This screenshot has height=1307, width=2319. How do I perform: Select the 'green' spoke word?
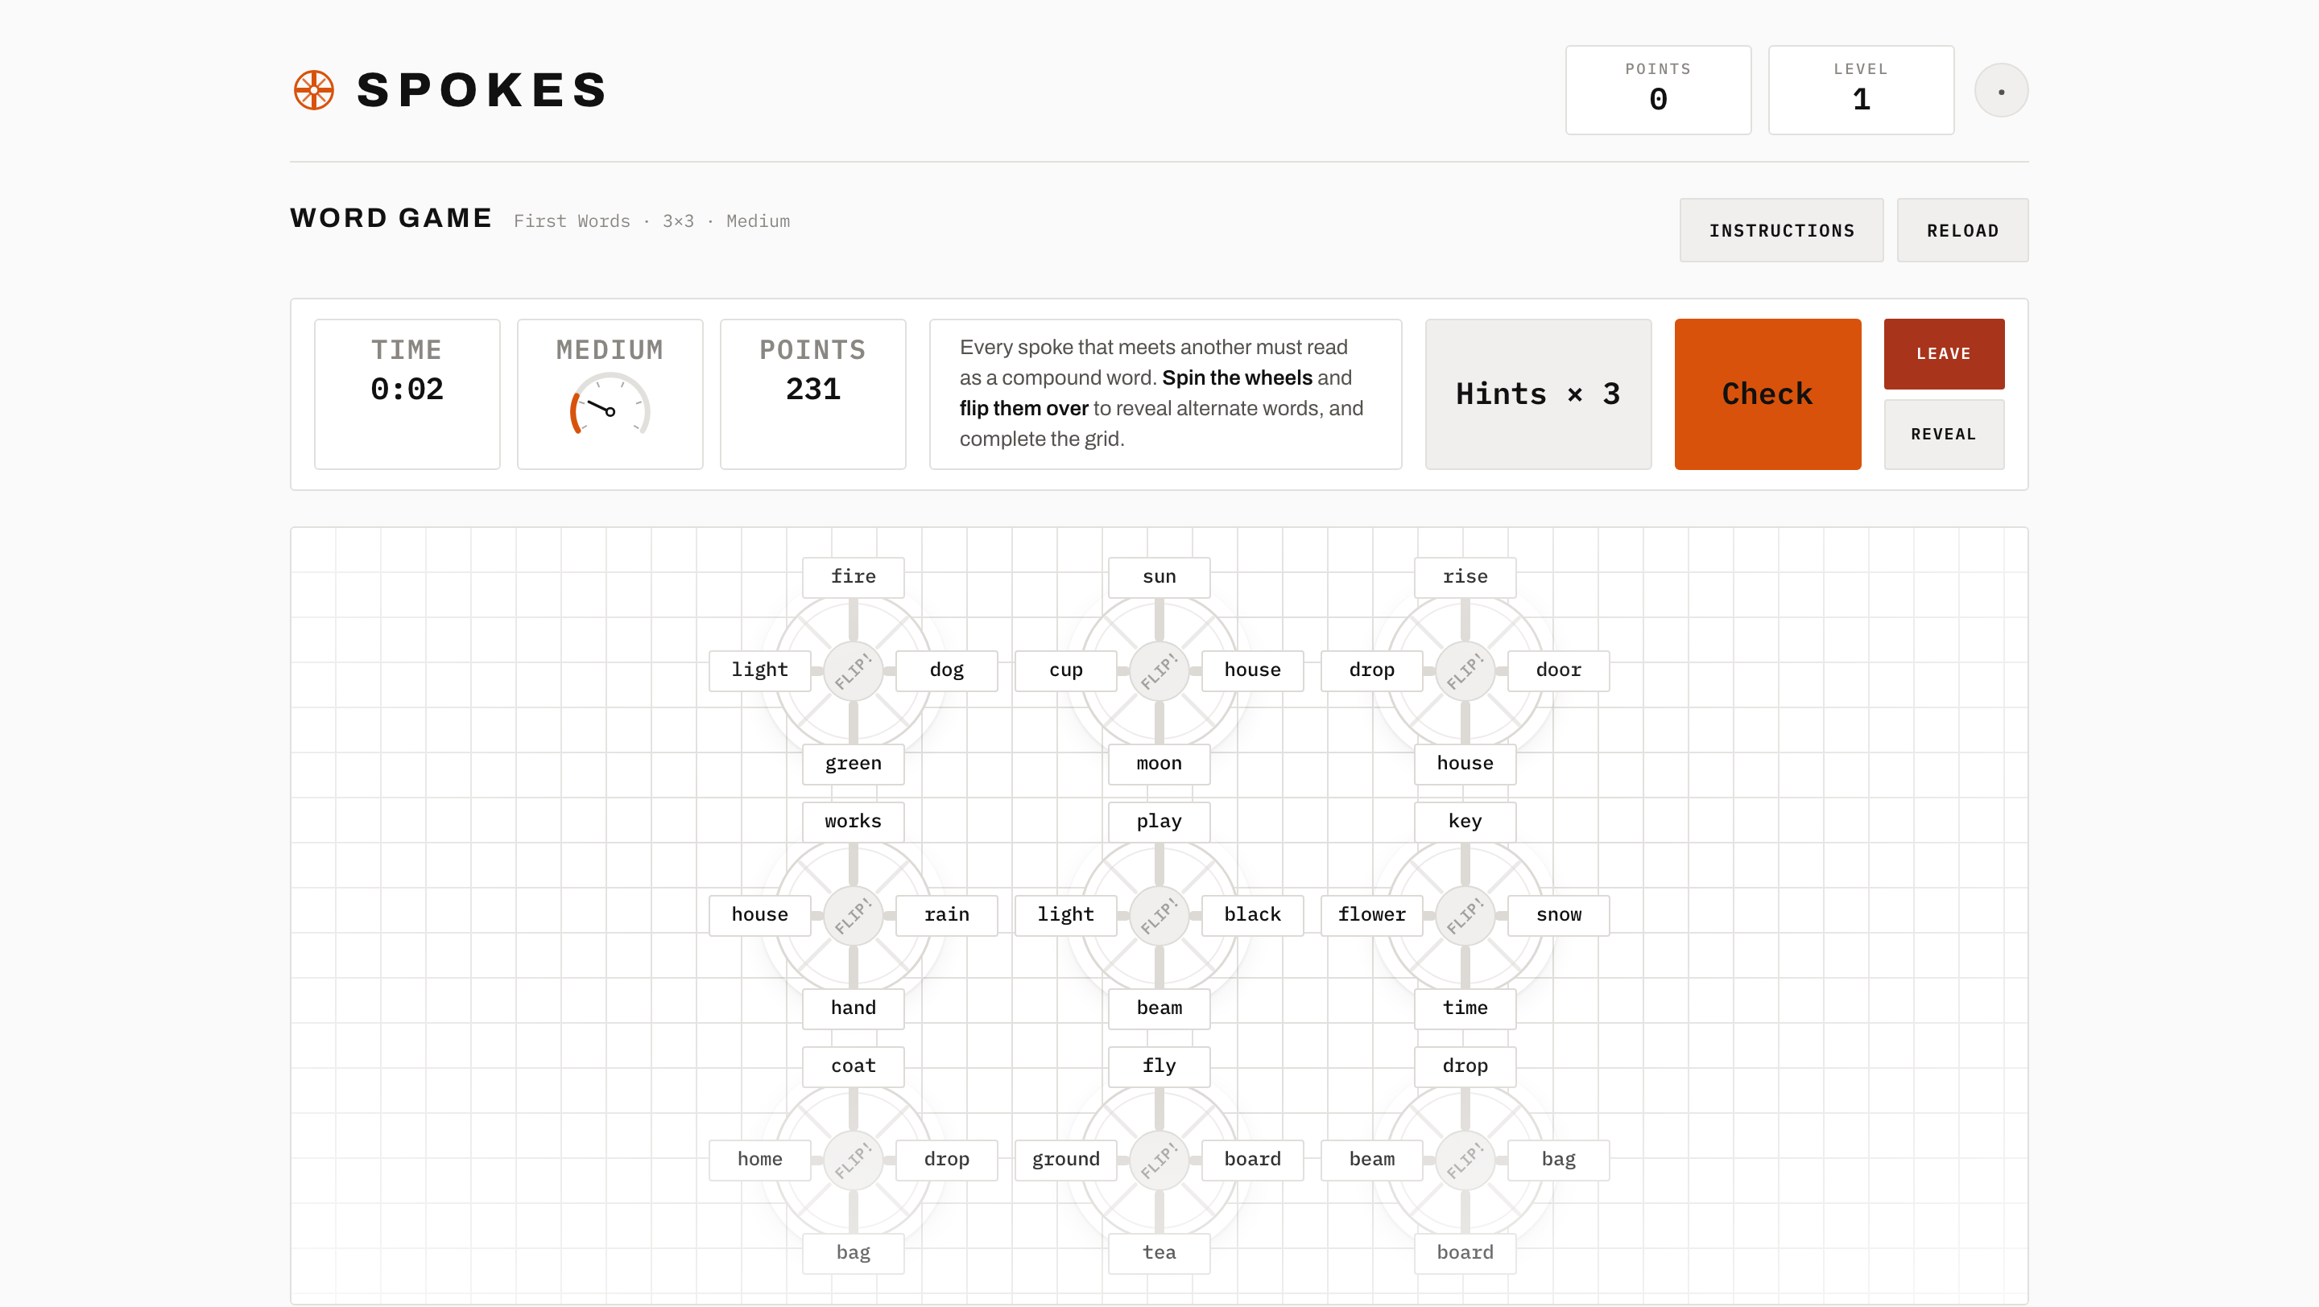point(853,764)
